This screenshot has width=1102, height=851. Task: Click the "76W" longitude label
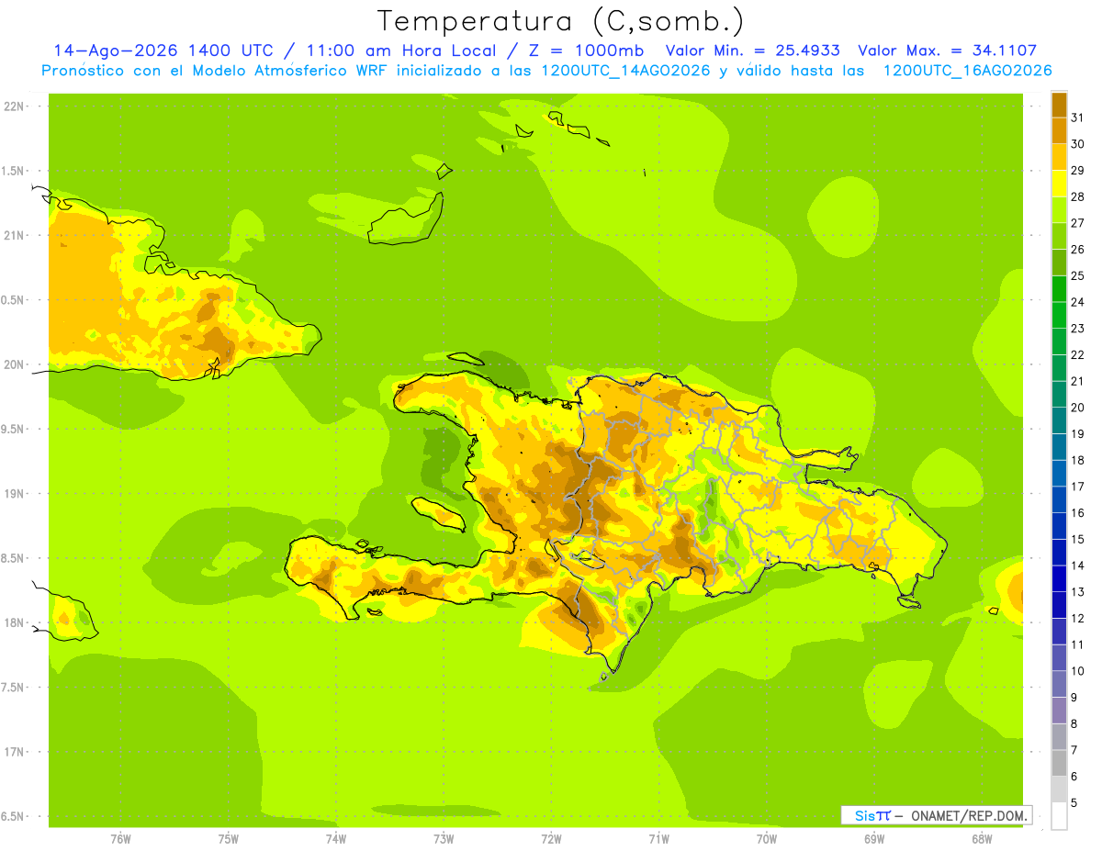120,838
